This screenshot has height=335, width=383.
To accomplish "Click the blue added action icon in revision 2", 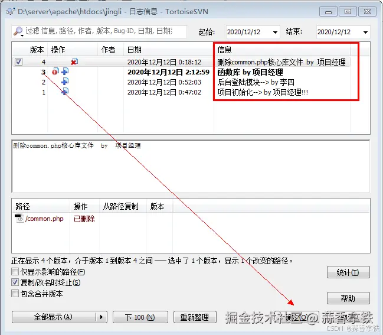I will point(65,82).
